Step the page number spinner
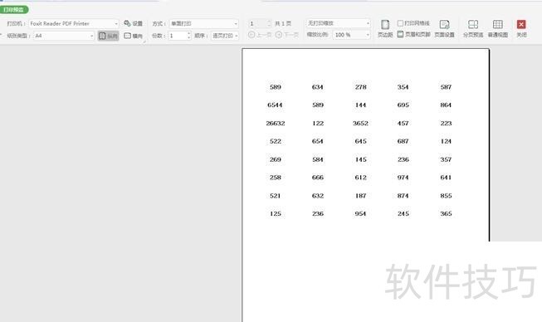The image size is (542, 322). (x=269, y=23)
